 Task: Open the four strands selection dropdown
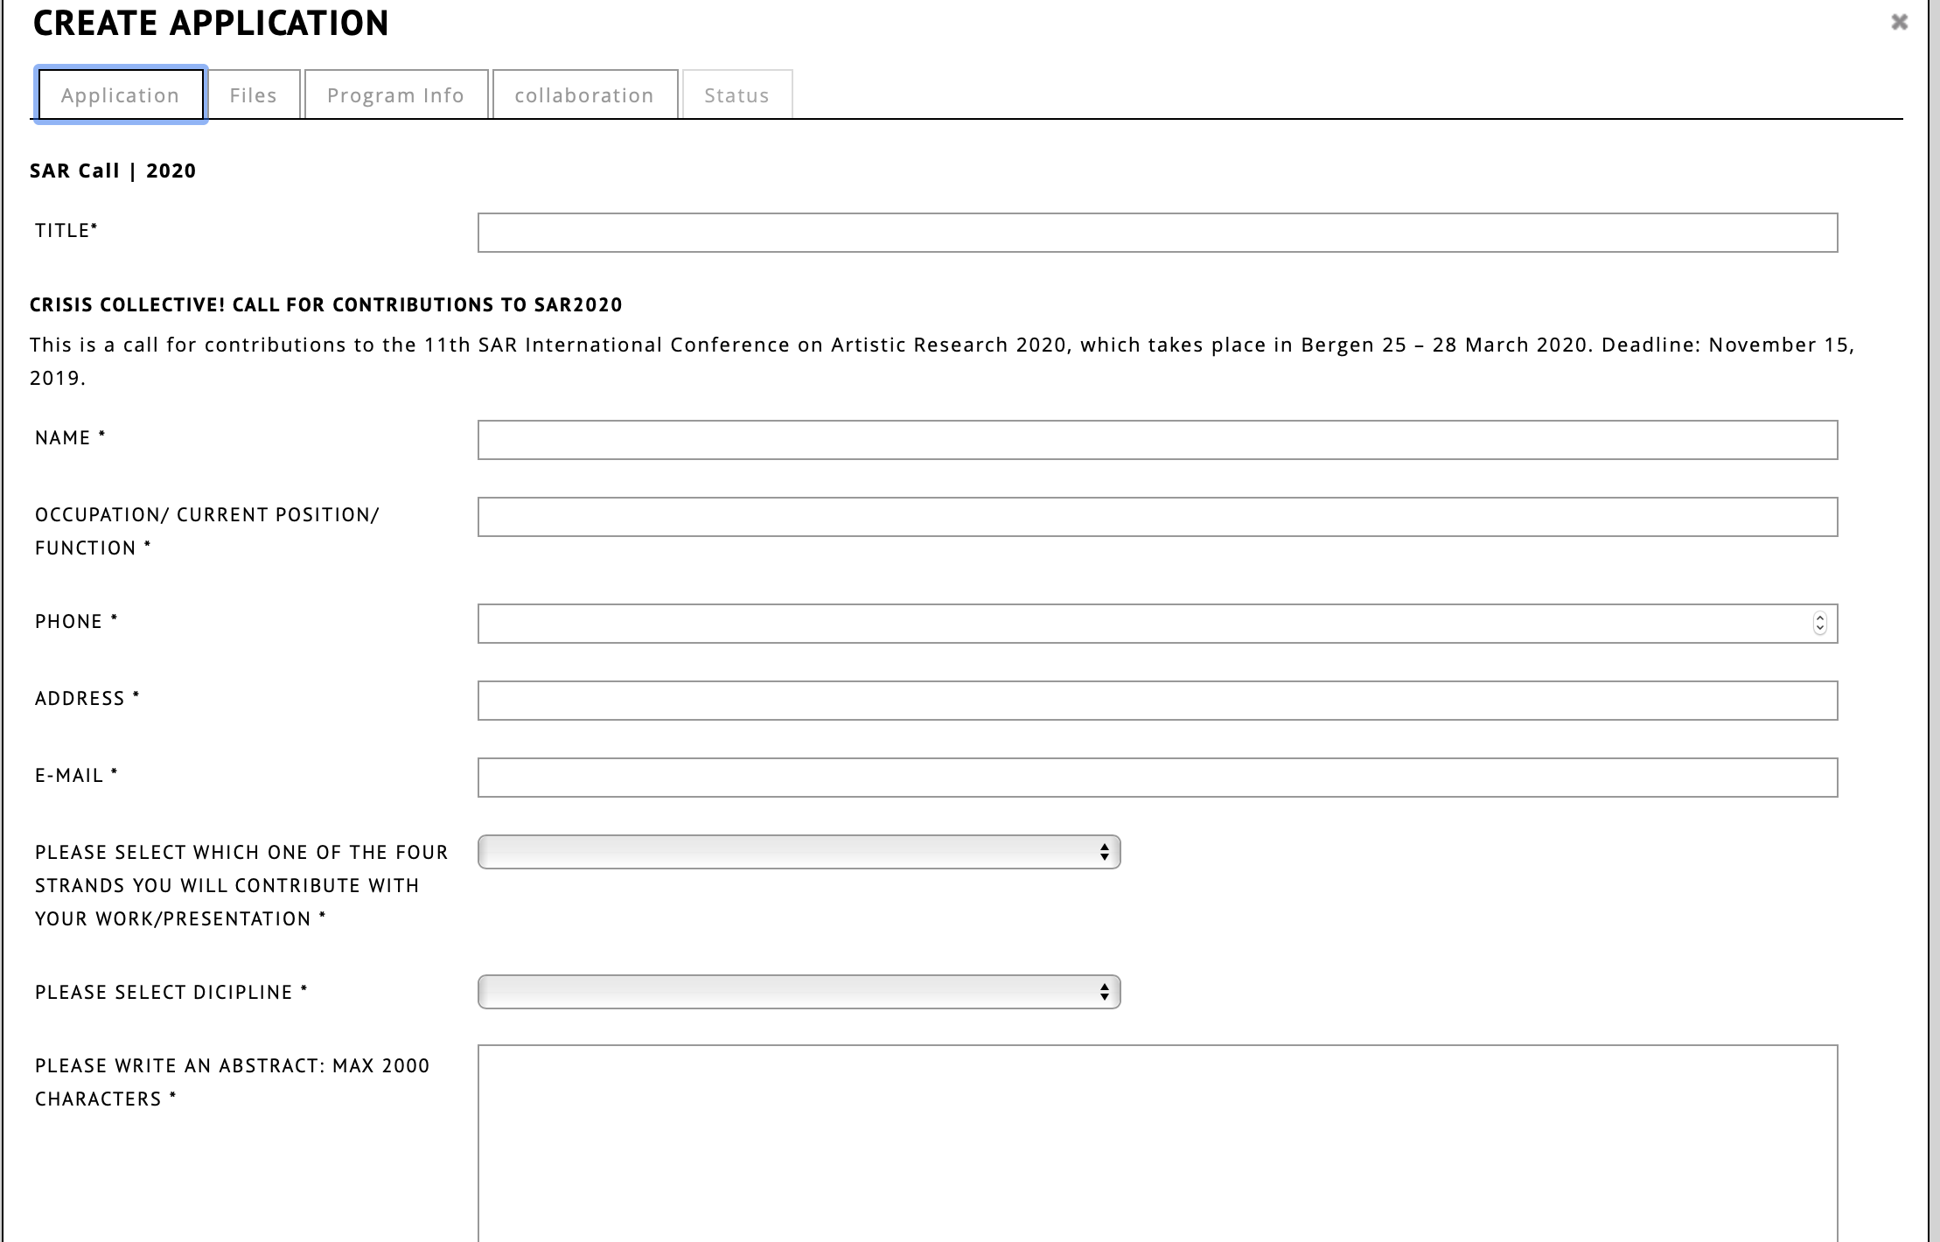coord(798,852)
